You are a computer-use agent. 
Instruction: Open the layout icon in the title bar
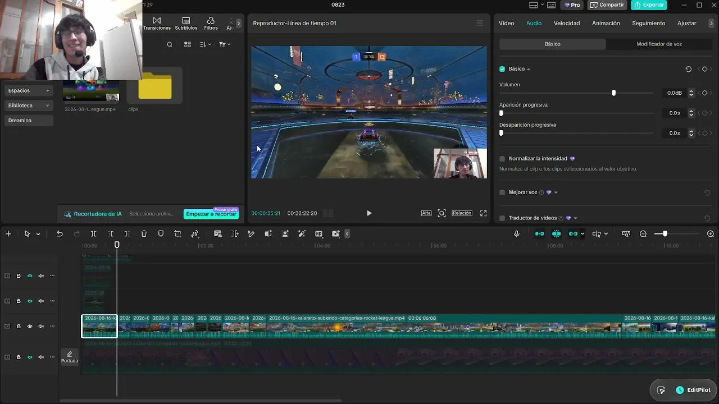pos(533,5)
